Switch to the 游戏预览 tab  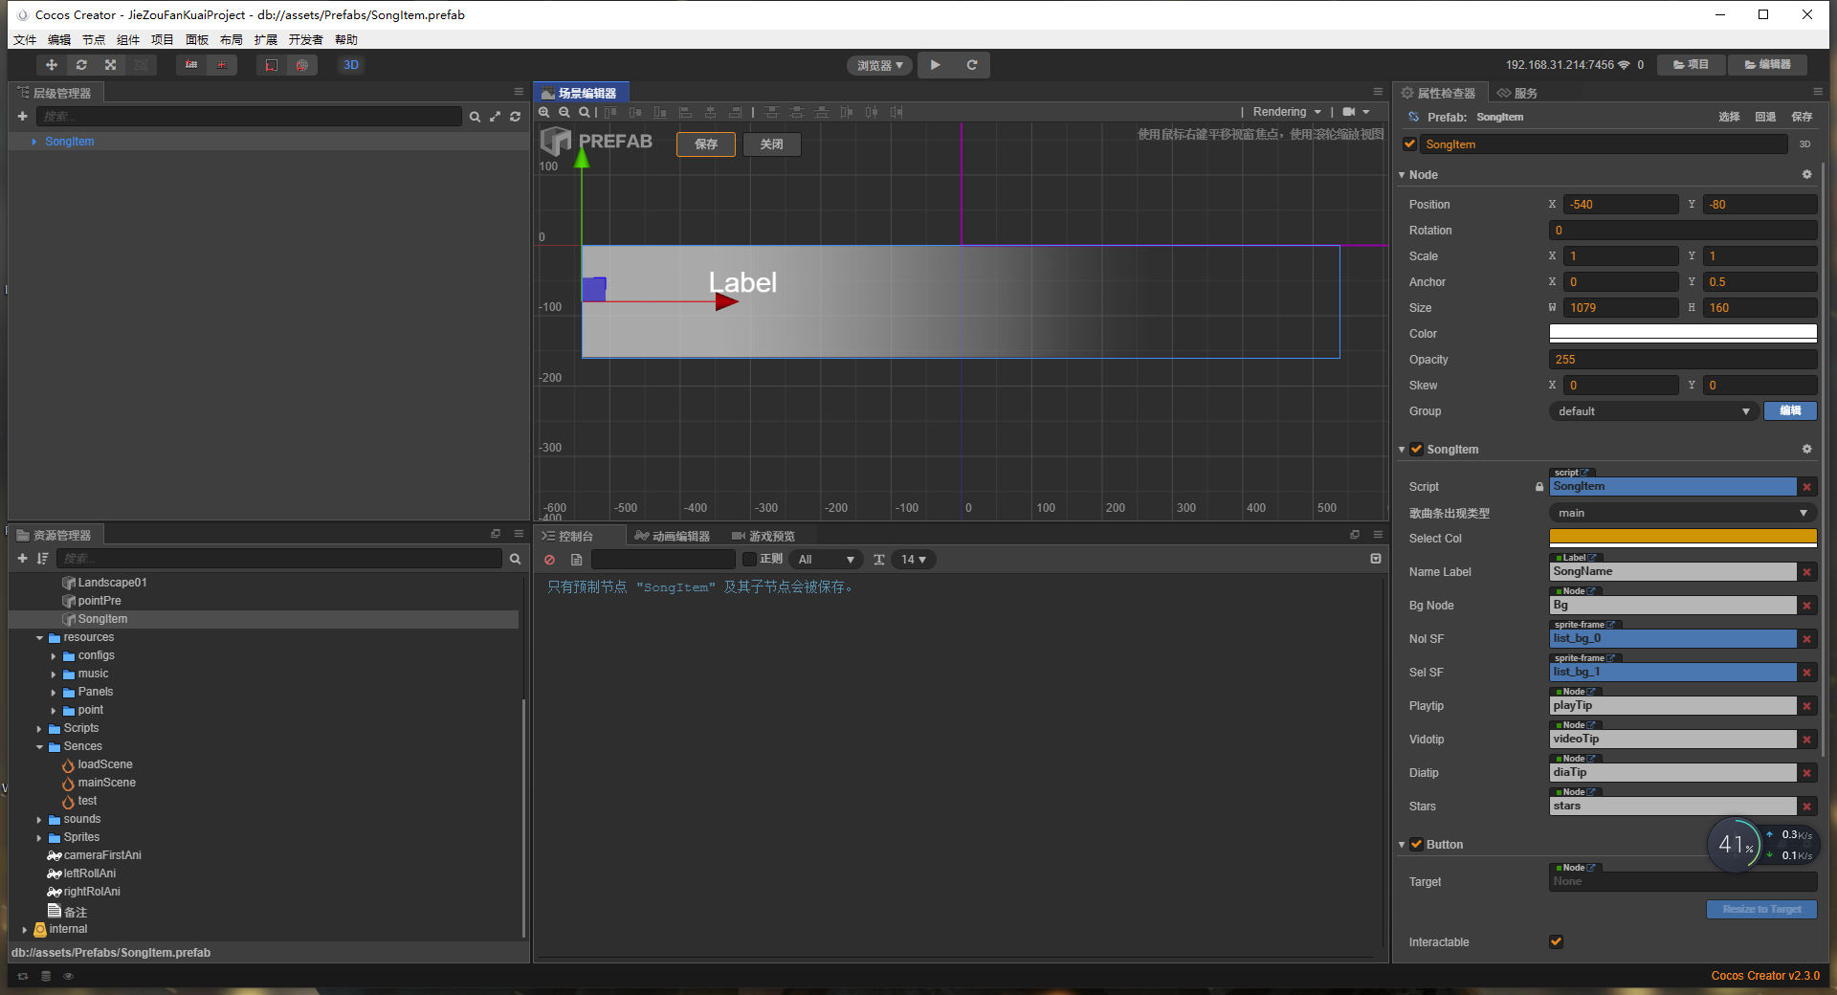pos(764,536)
